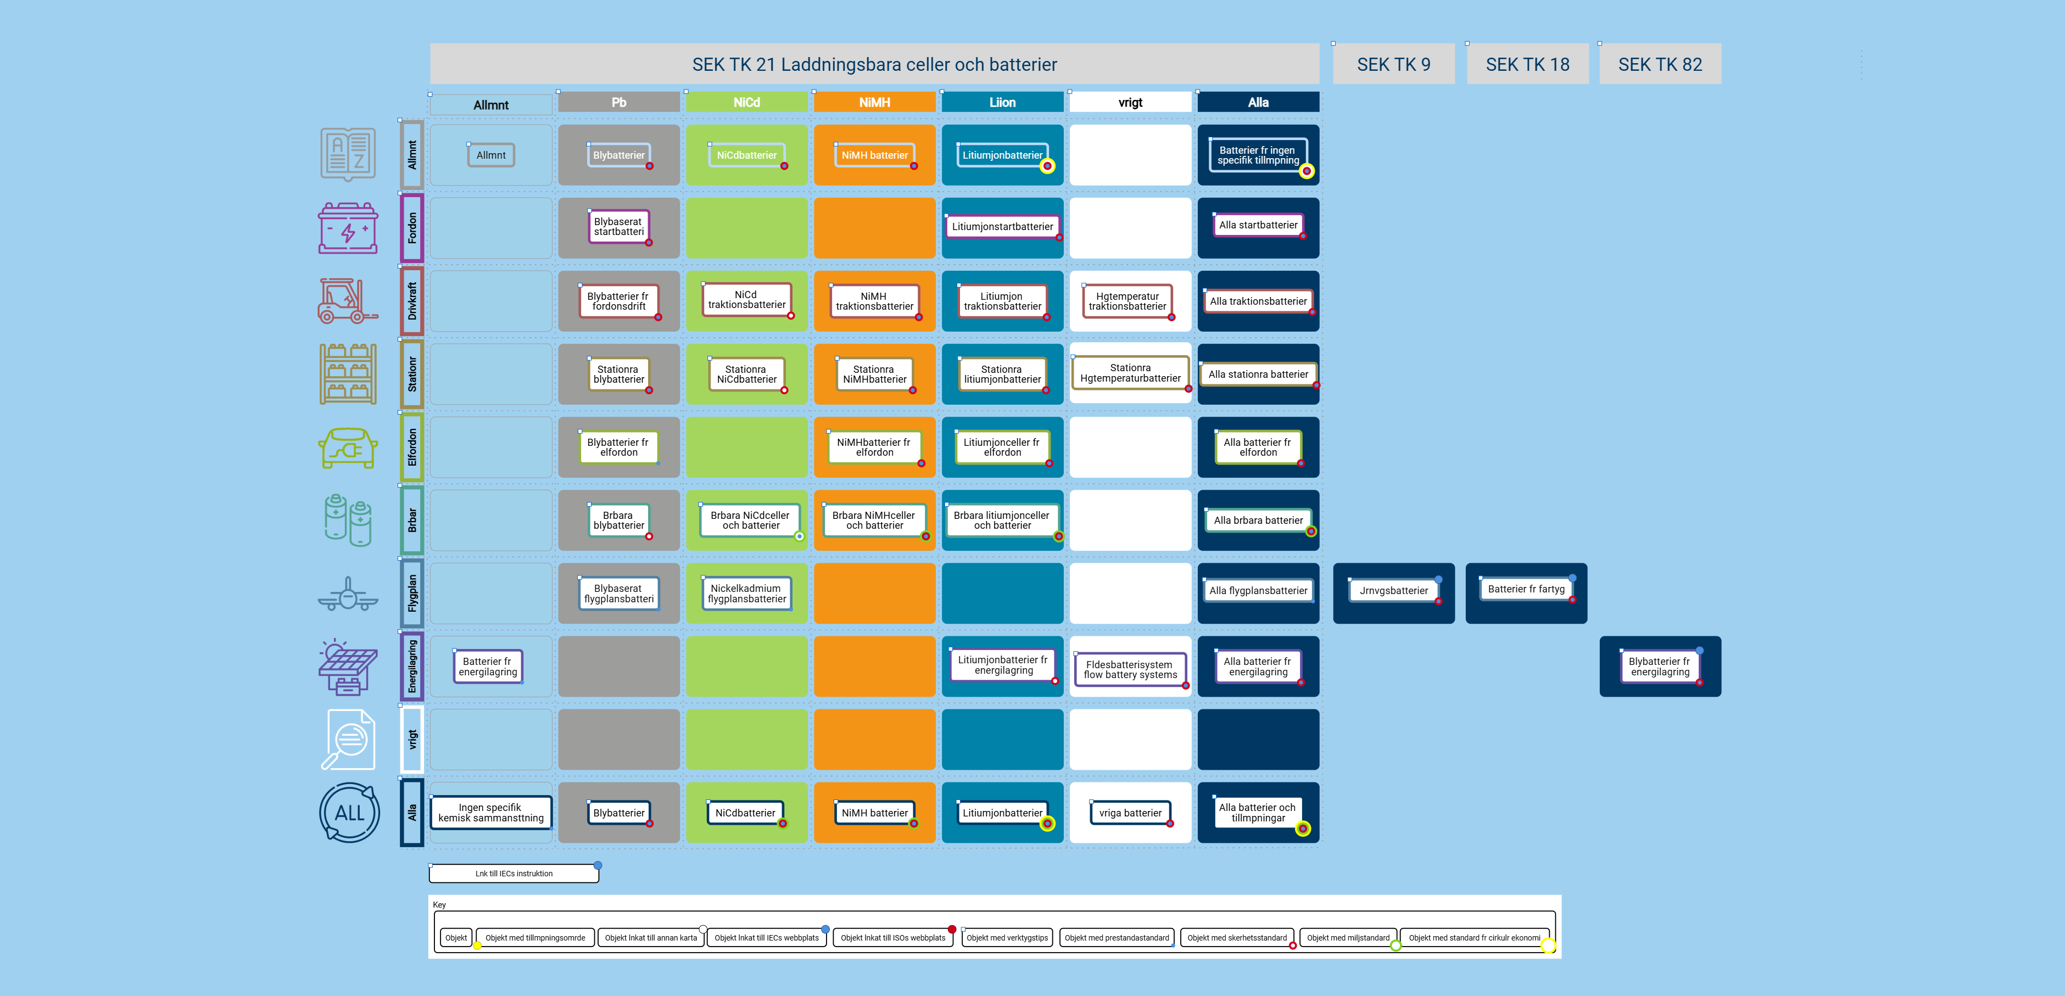Click the circular ALL icon

coord(349,813)
